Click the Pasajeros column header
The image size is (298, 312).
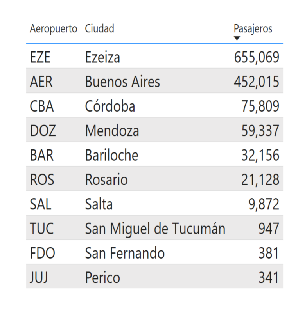[x=253, y=29]
